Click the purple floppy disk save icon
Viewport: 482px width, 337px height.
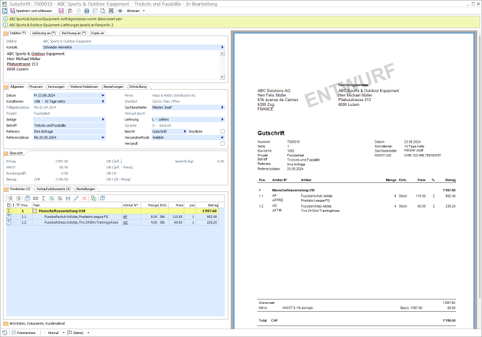pos(61,11)
